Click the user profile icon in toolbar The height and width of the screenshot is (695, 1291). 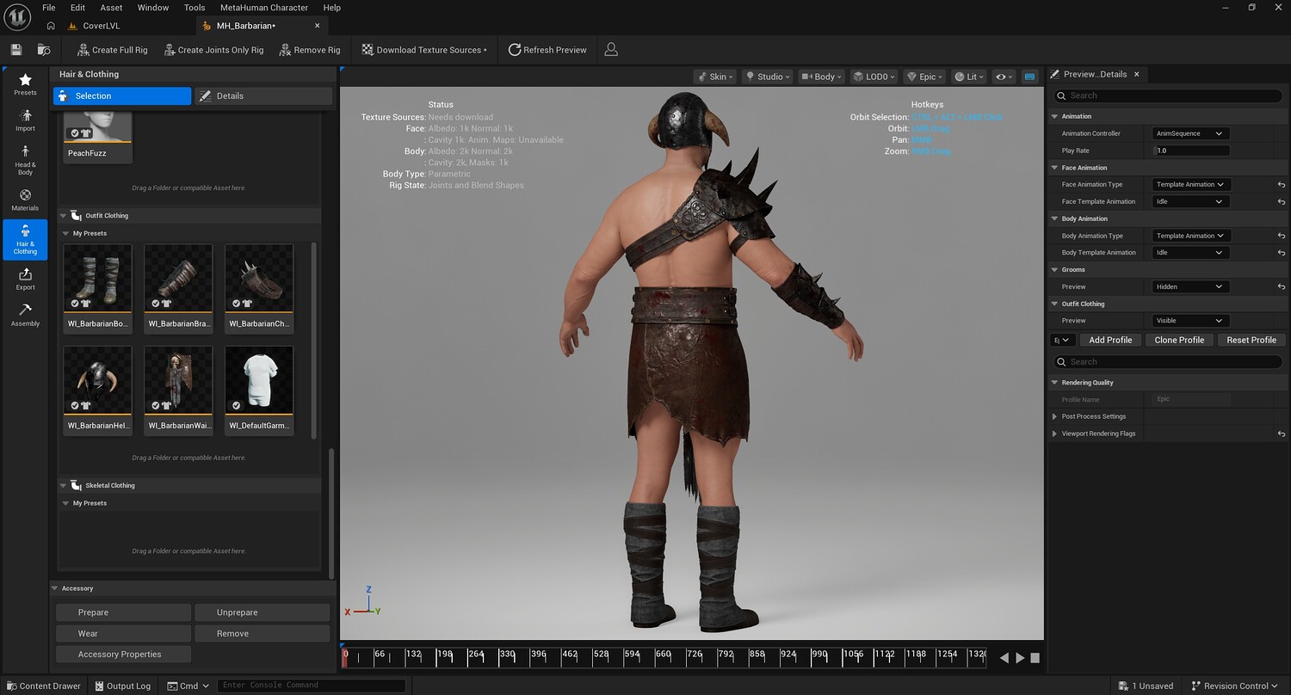[611, 50]
